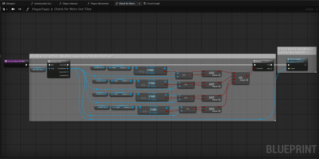Click Branch node's True exec pin

271,65
